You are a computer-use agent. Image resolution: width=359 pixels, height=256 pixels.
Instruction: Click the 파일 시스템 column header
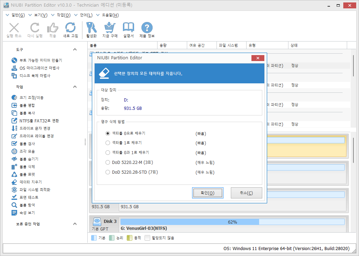pyautogui.click(x=232, y=45)
